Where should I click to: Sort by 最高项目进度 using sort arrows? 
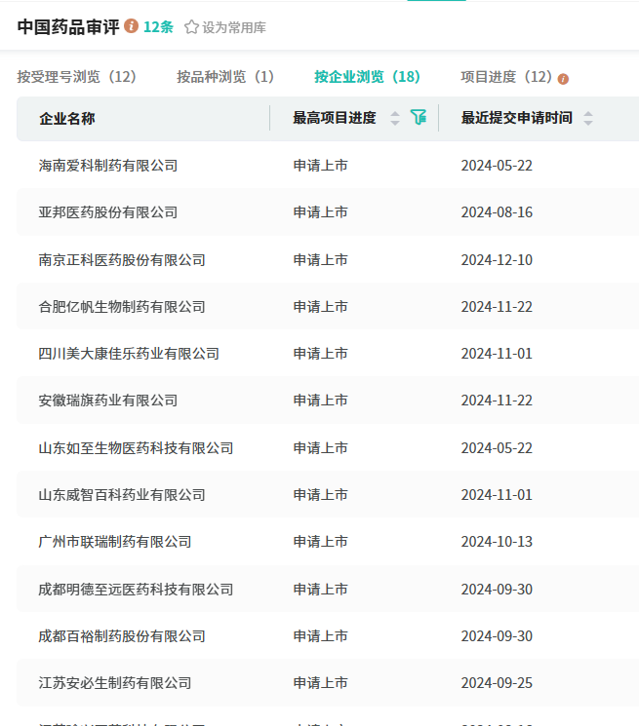click(x=395, y=118)
